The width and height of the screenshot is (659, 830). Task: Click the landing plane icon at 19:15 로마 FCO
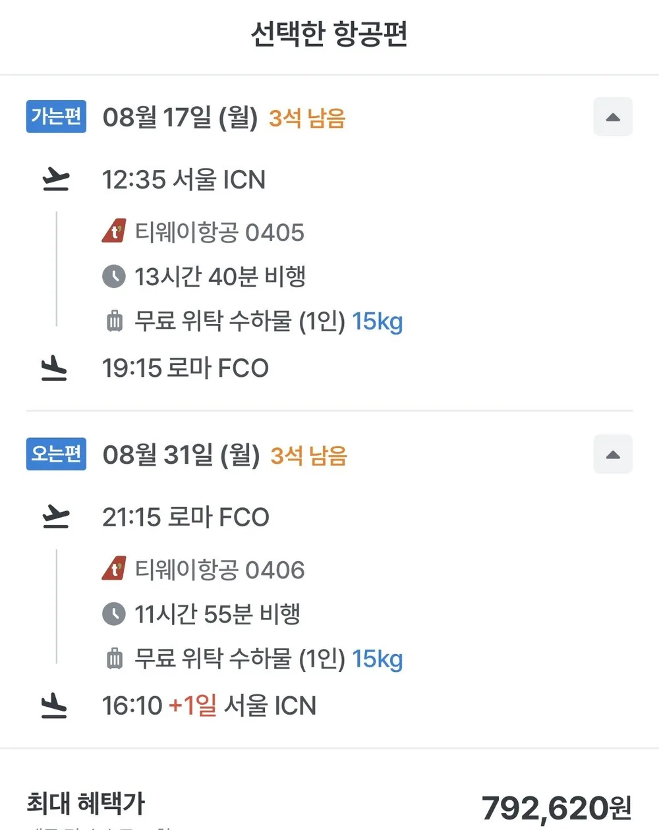click(x=54, y=368)
